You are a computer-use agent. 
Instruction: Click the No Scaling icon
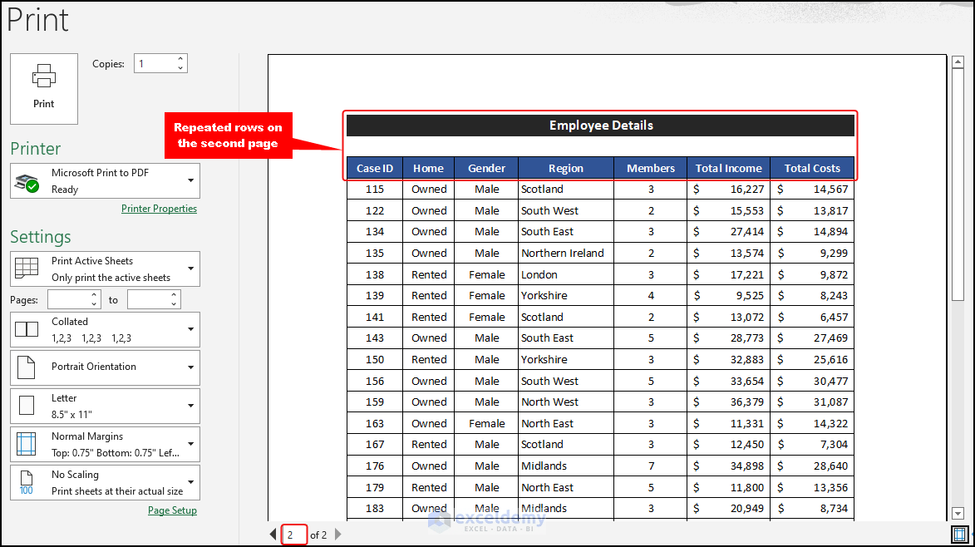[27, 482]
